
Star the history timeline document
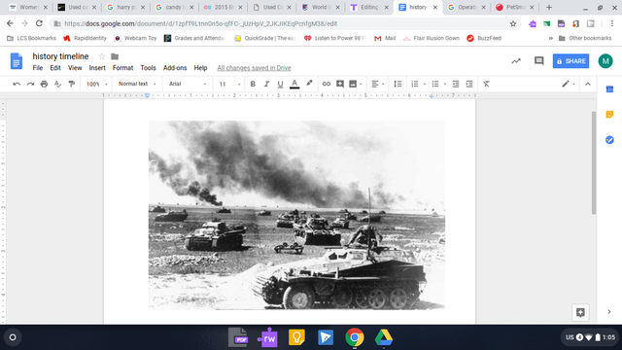point(102,56)
